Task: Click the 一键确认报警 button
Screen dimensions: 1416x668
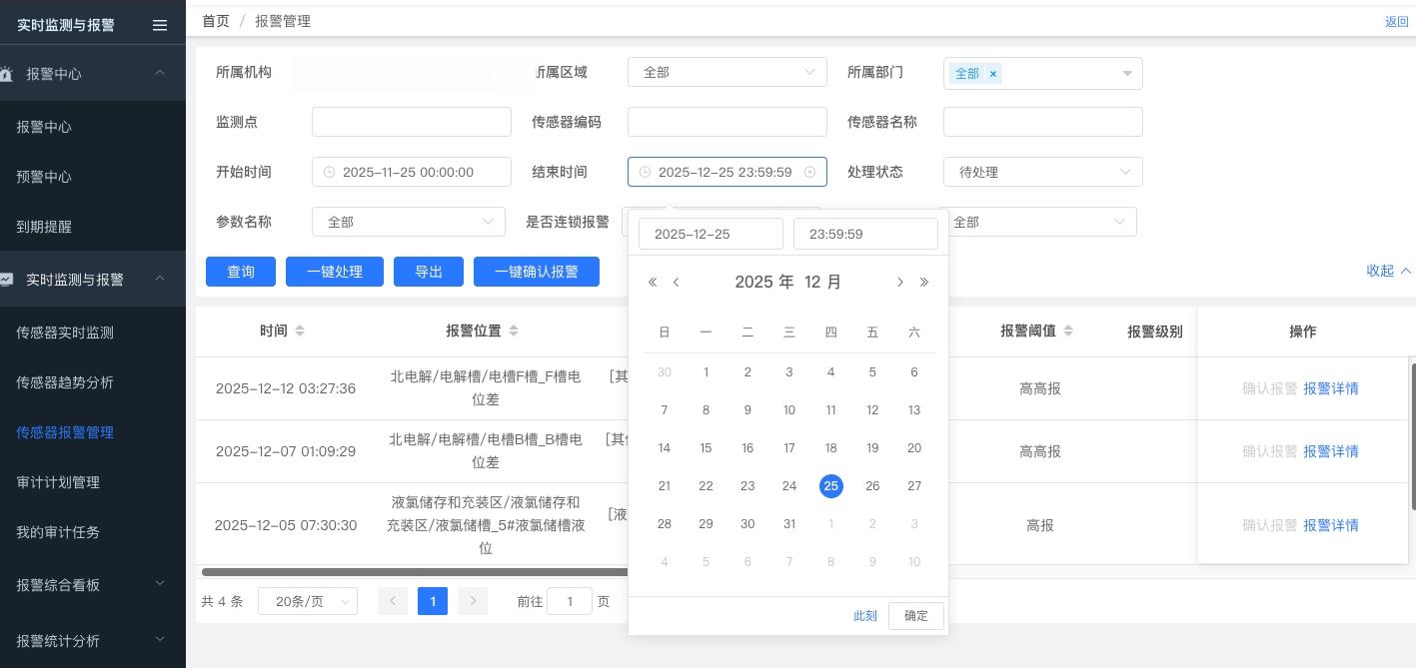Action: click(x=536, y=272)
